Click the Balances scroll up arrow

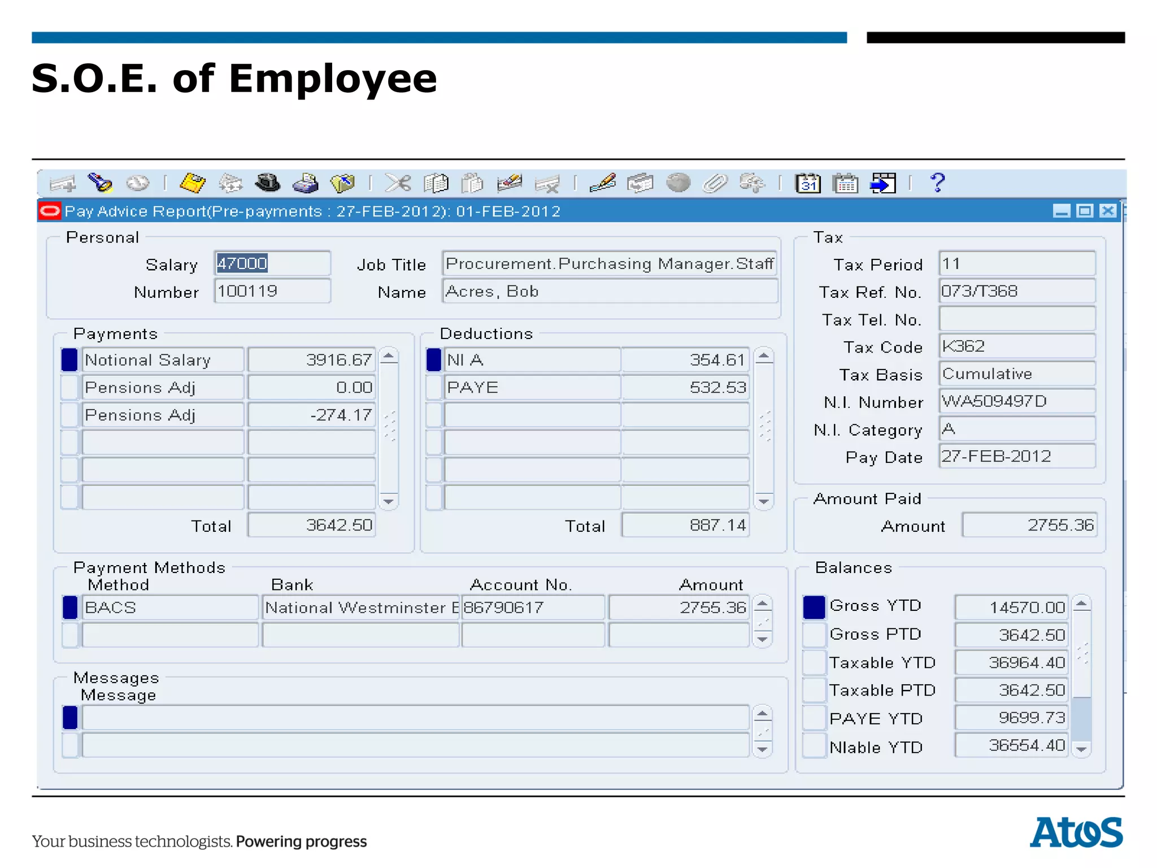tap(1082, 604)
